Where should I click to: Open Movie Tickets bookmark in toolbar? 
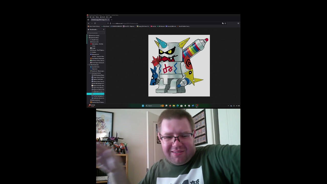94,26
